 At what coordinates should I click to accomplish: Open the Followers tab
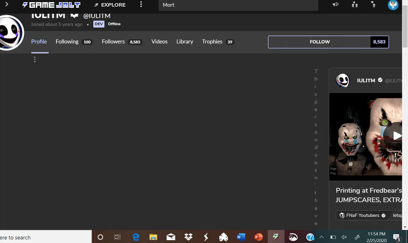(x=122, y=42)
